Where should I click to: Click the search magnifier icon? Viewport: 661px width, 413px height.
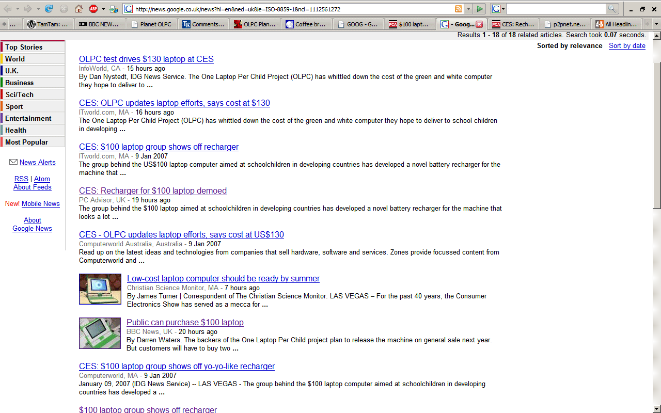[x=612, y=9]
